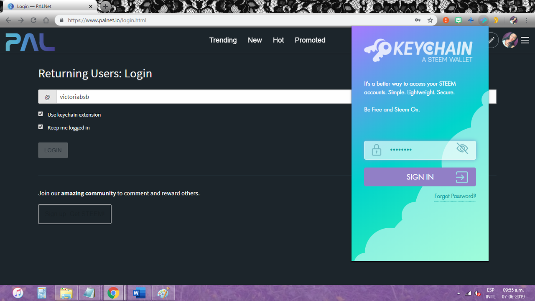Open a new browser tab
The width and height of the screenshot is (535, 301).
click(106, 7)
